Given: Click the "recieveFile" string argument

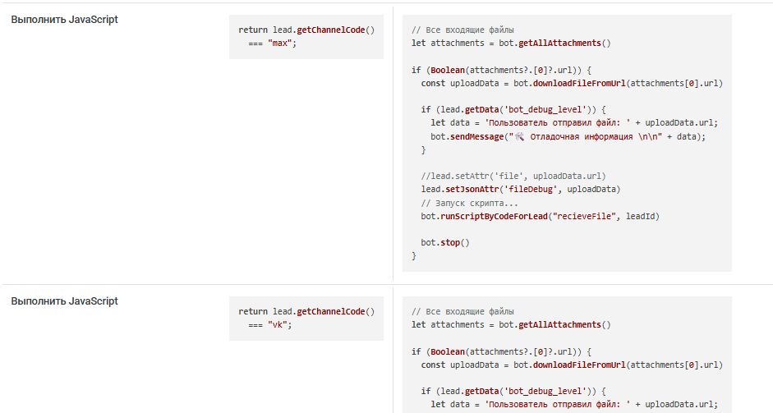Looking at the screenshot, I should tap(584, 216).
